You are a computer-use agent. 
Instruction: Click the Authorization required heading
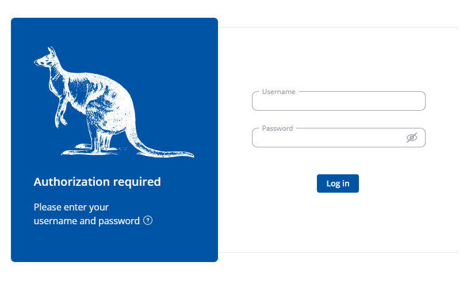(x=97, y=182)
